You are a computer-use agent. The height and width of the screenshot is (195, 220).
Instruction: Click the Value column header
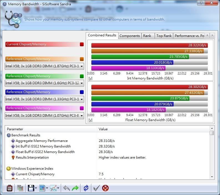153,129
